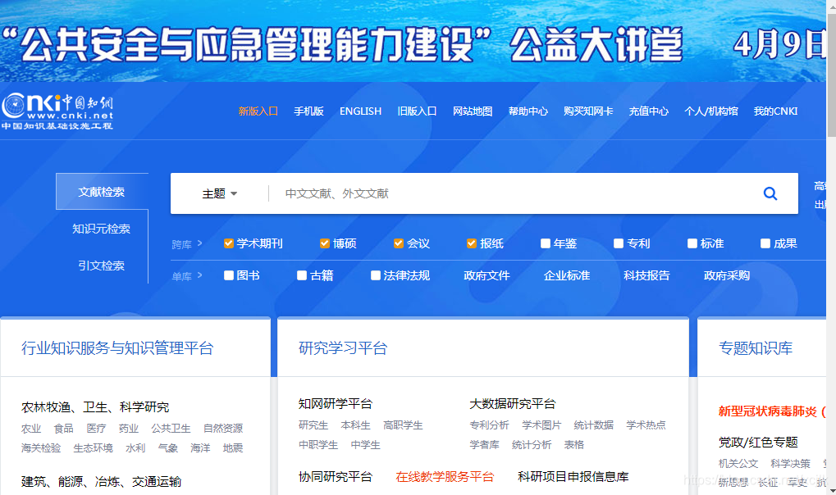Enable the 成果 checkbox

[x=765, y=243]
